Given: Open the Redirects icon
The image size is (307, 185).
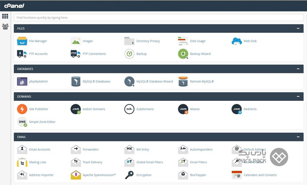Looking at the screenshot, I should [x=237, y=109].
